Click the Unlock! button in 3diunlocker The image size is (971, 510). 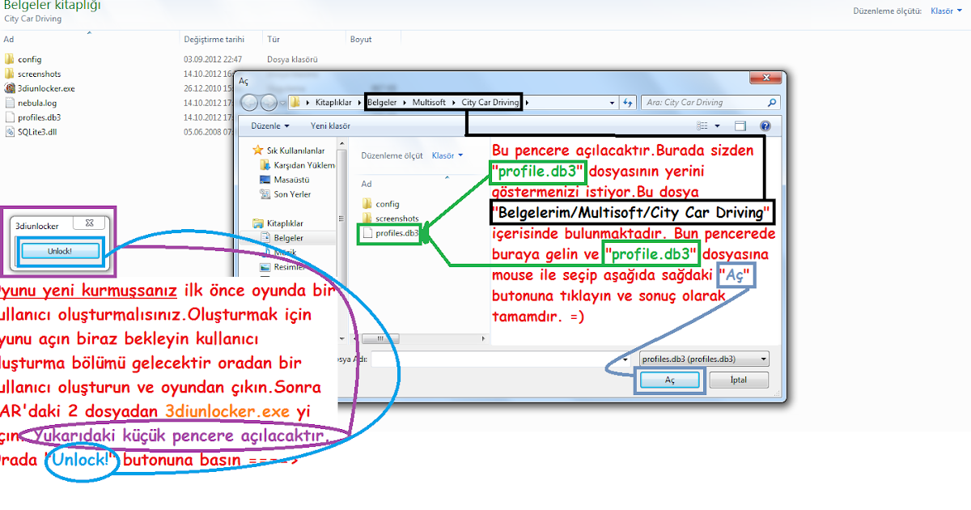tap(60, 252)
